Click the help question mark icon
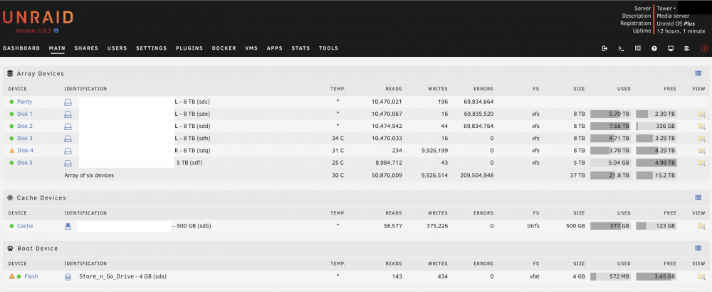The width and height of the screenshot is (712, 292). pyautogui.click(x=654, y=48)
